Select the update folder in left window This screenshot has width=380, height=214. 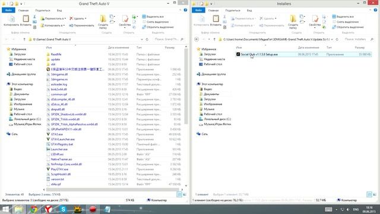pos(55,59)
